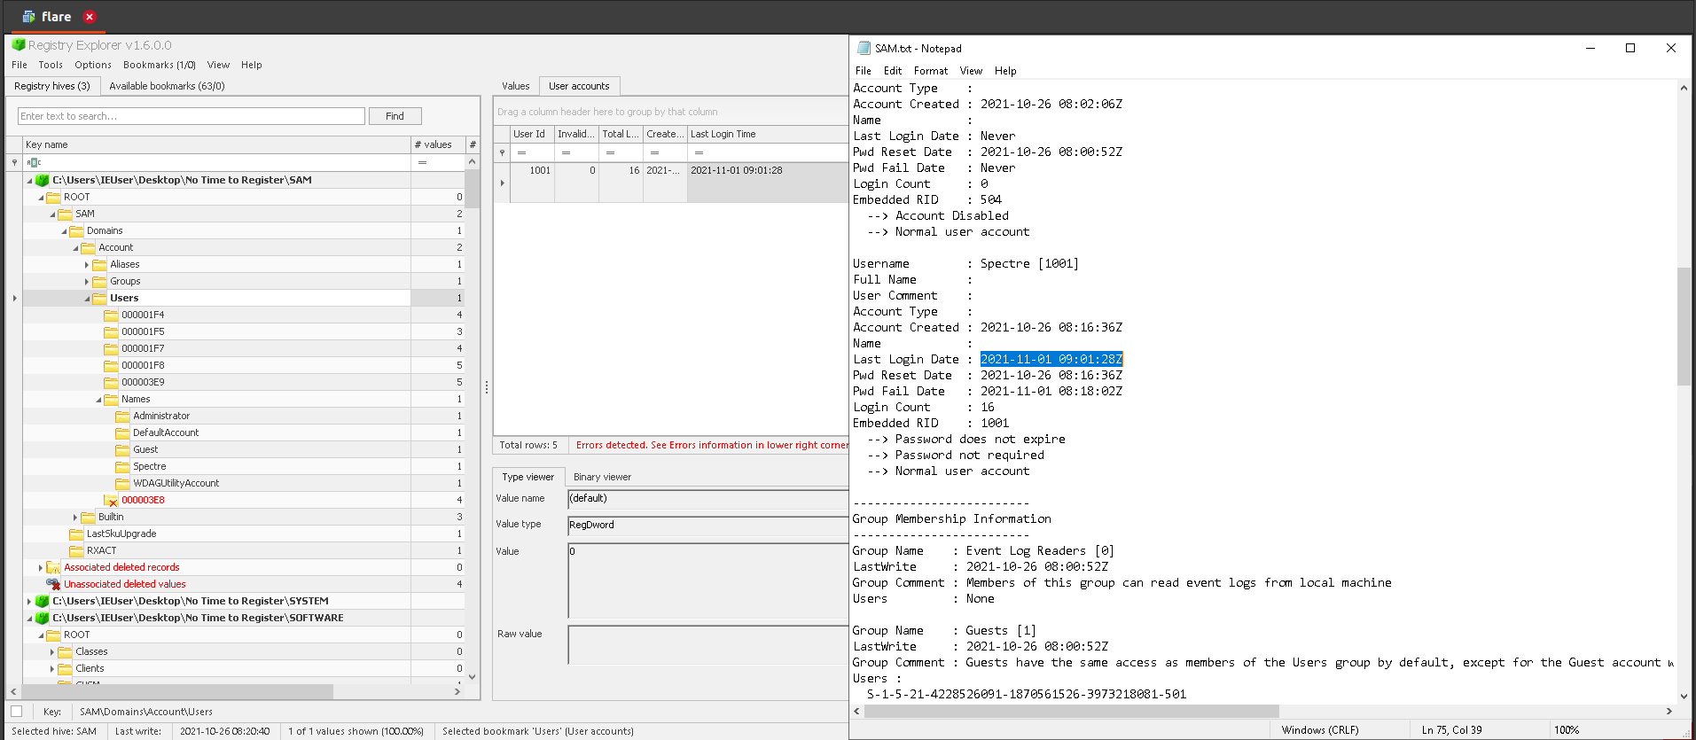
Task: Click the Errors detected message link
Action: (712, 445)
